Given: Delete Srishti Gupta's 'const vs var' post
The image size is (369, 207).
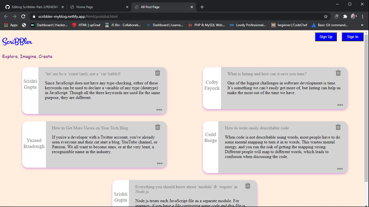Looking at the screenshot, I should point(157,73).
